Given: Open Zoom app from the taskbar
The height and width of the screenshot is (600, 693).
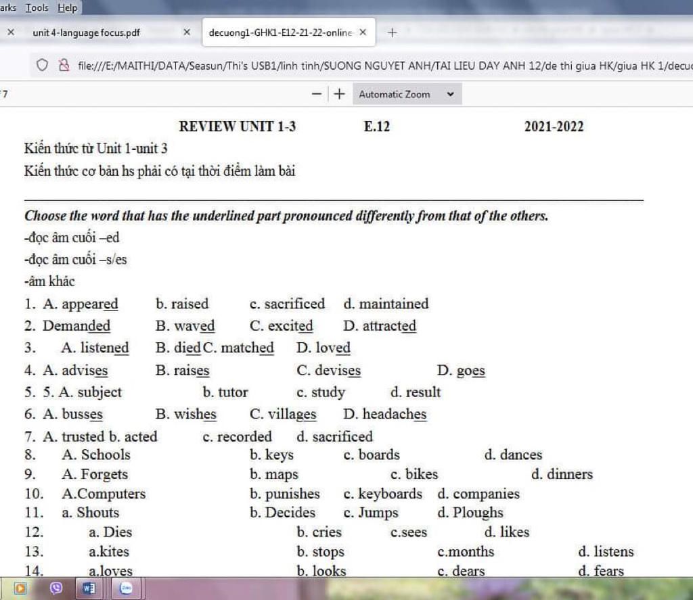Looking at the screenshot, I should (x=126, y=589).
